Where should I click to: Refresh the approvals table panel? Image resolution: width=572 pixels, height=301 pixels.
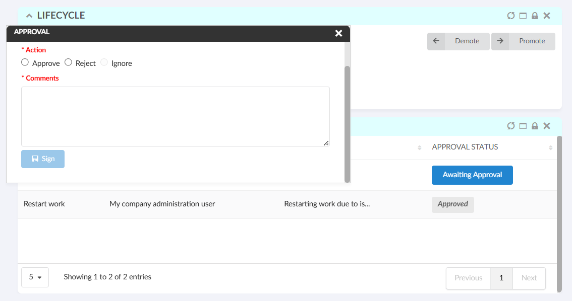tap(511, 126)
